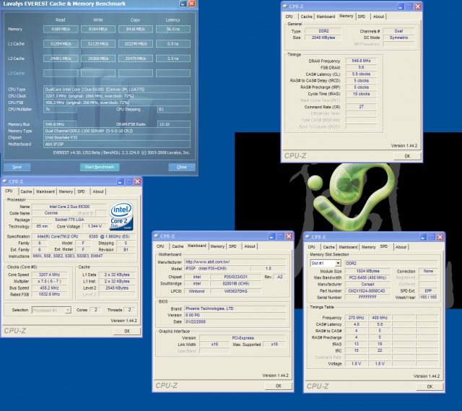
Task: Click the title bar icon of the CPU-Z Motherboard window
Action: click(157, 236)
